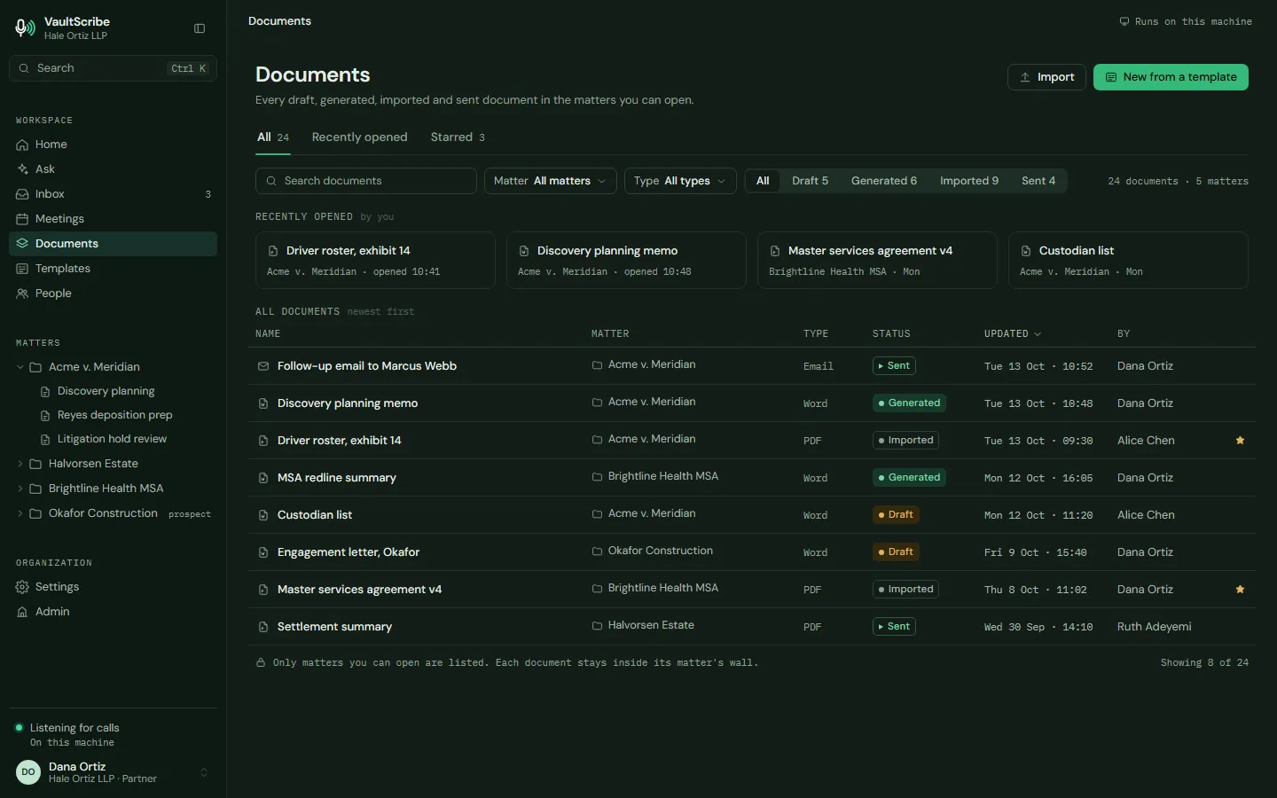Viewport: 1277px width, 798px height.
Task: Filter documents by Draft status
Action: tap(810, 181)
